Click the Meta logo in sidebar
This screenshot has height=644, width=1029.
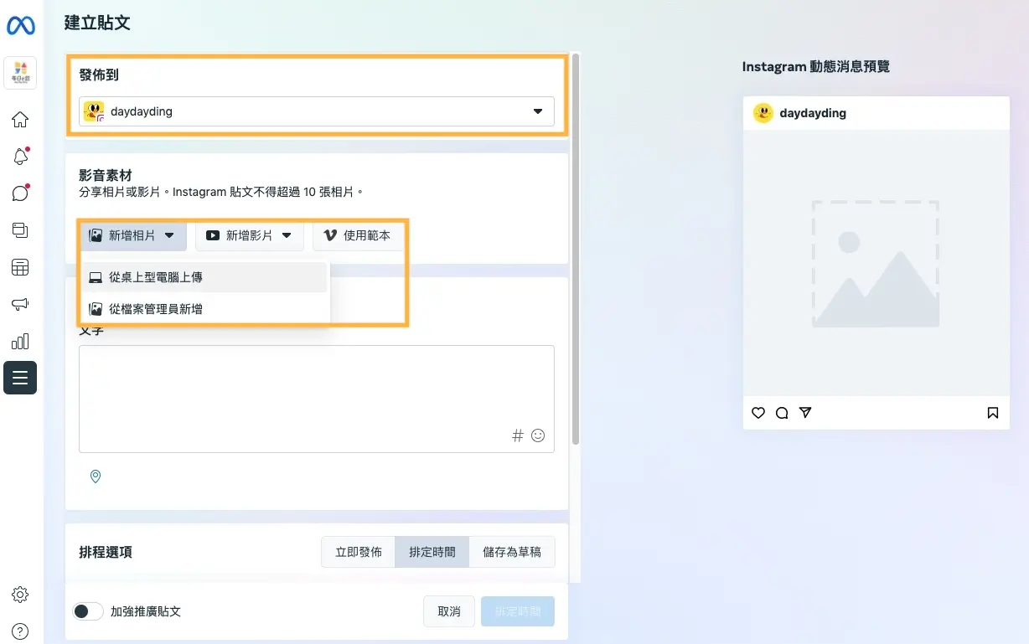point(20,26)
